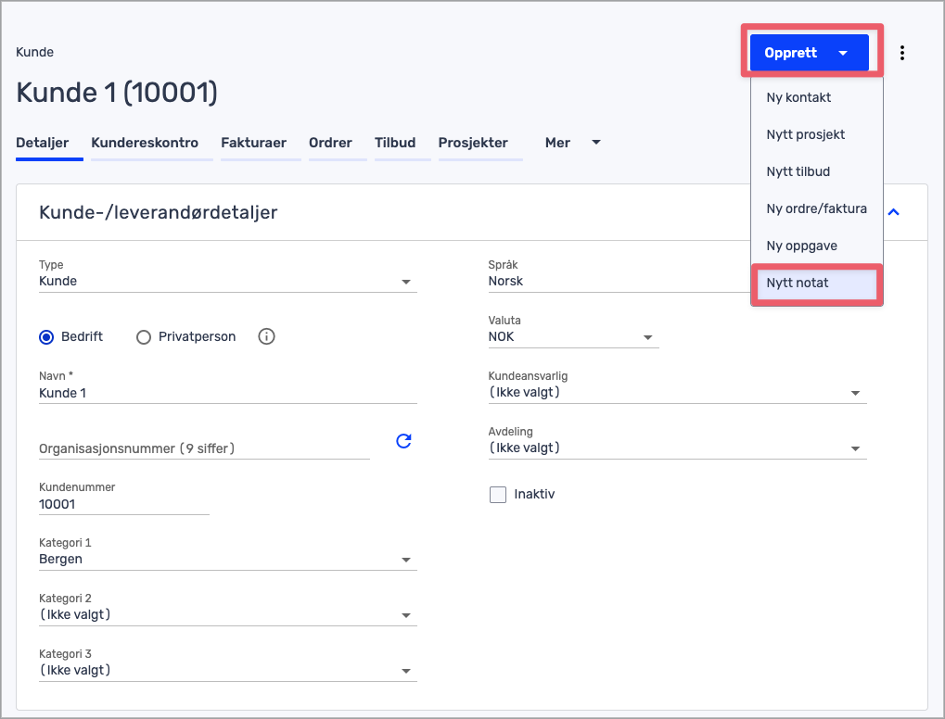Switch to the Kundereskontro tab
945x719 pixels.
coord(145,143)
